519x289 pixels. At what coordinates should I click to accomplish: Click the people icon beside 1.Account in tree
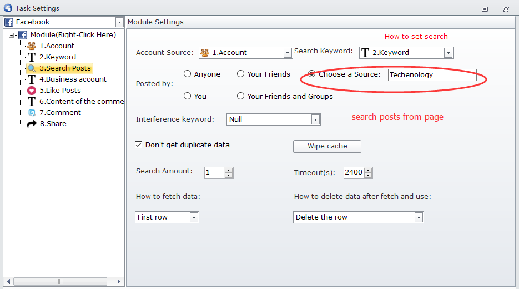tap(32, 46)
